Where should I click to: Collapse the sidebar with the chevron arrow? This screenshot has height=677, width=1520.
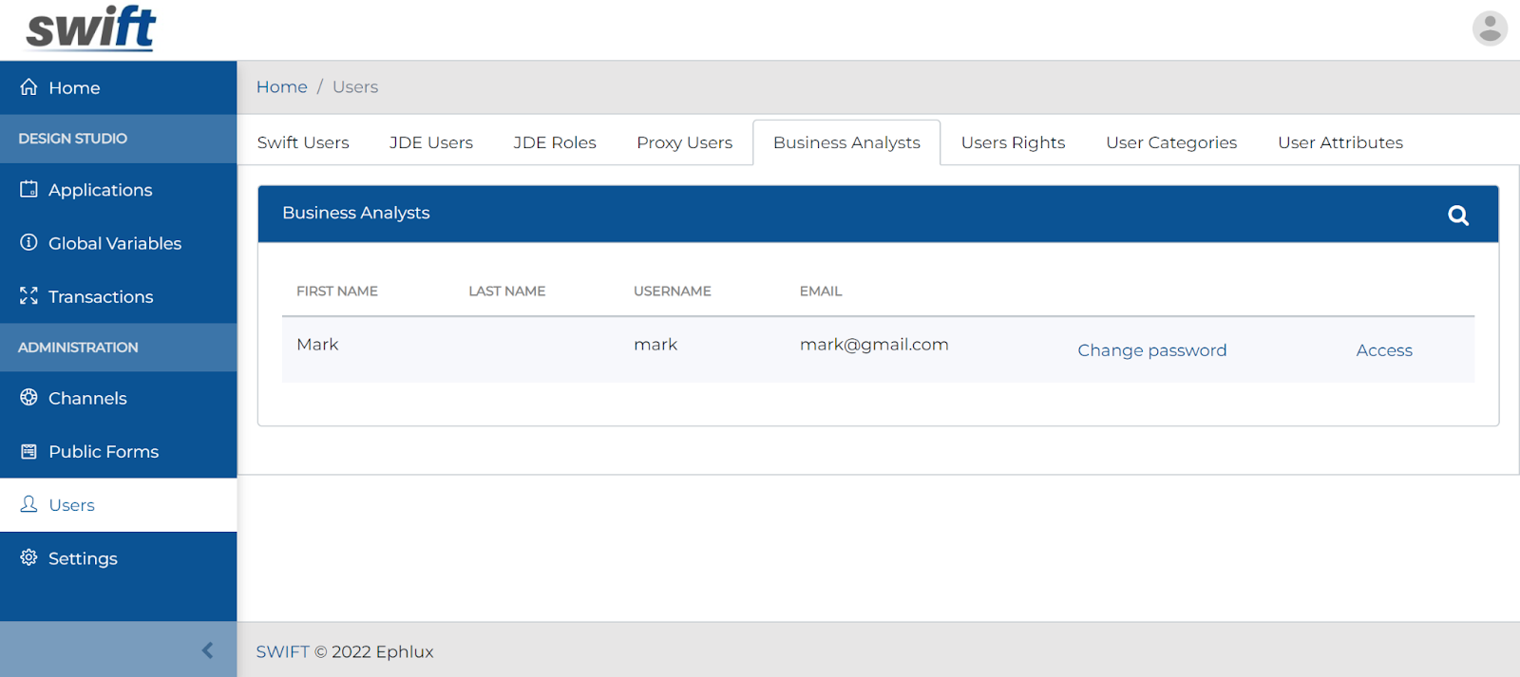pos(207,650)
